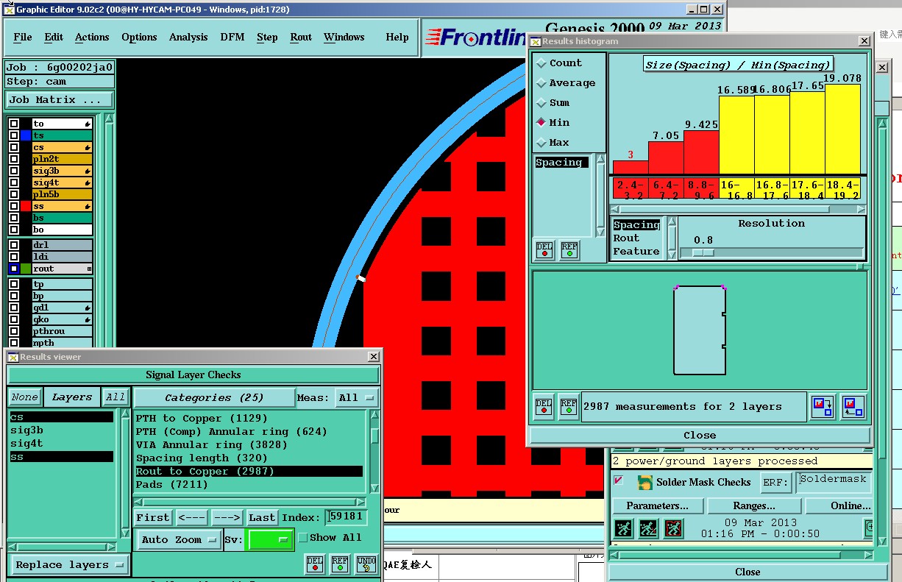Select Max histogram option
The width and height of the screenshot is (902, 582).
(x=541, y=142)
